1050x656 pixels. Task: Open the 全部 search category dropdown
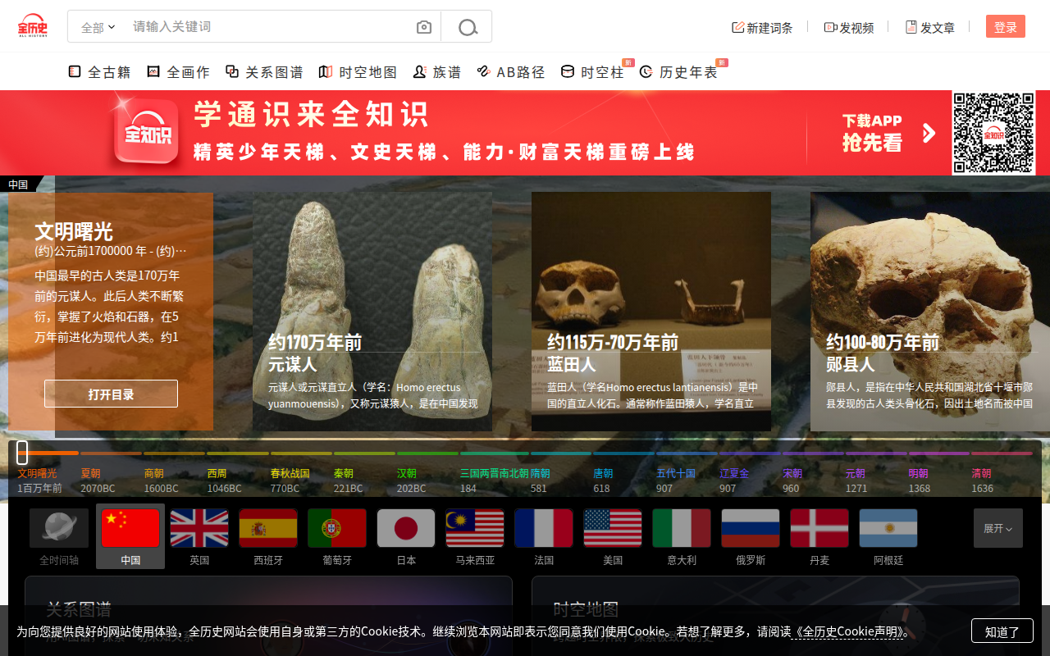coord(98,27)
